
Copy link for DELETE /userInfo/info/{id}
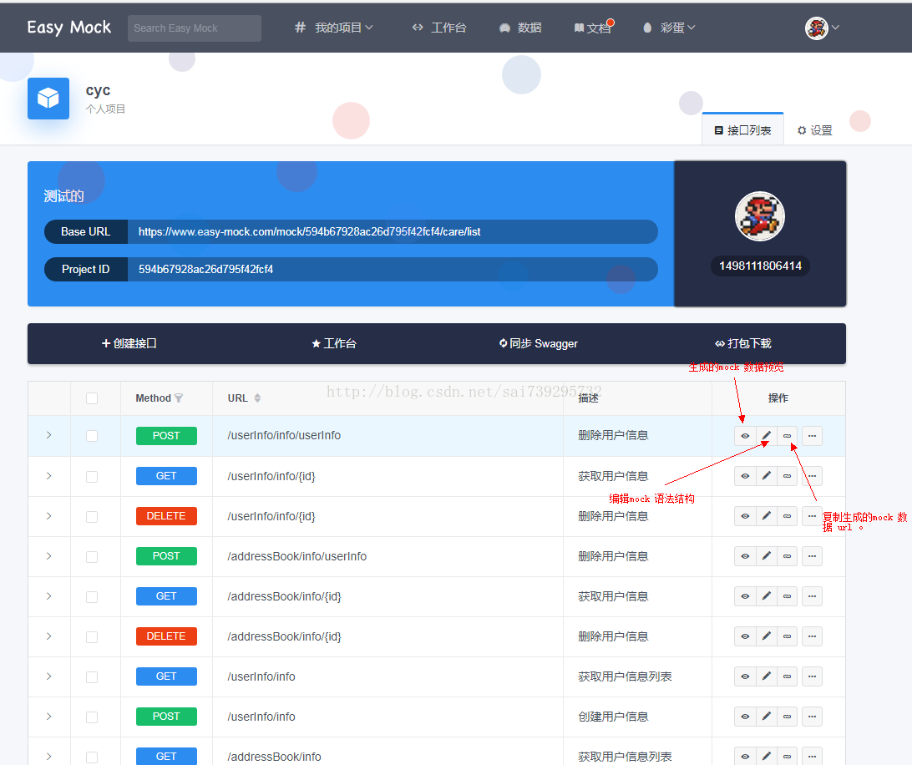point(787,516)
